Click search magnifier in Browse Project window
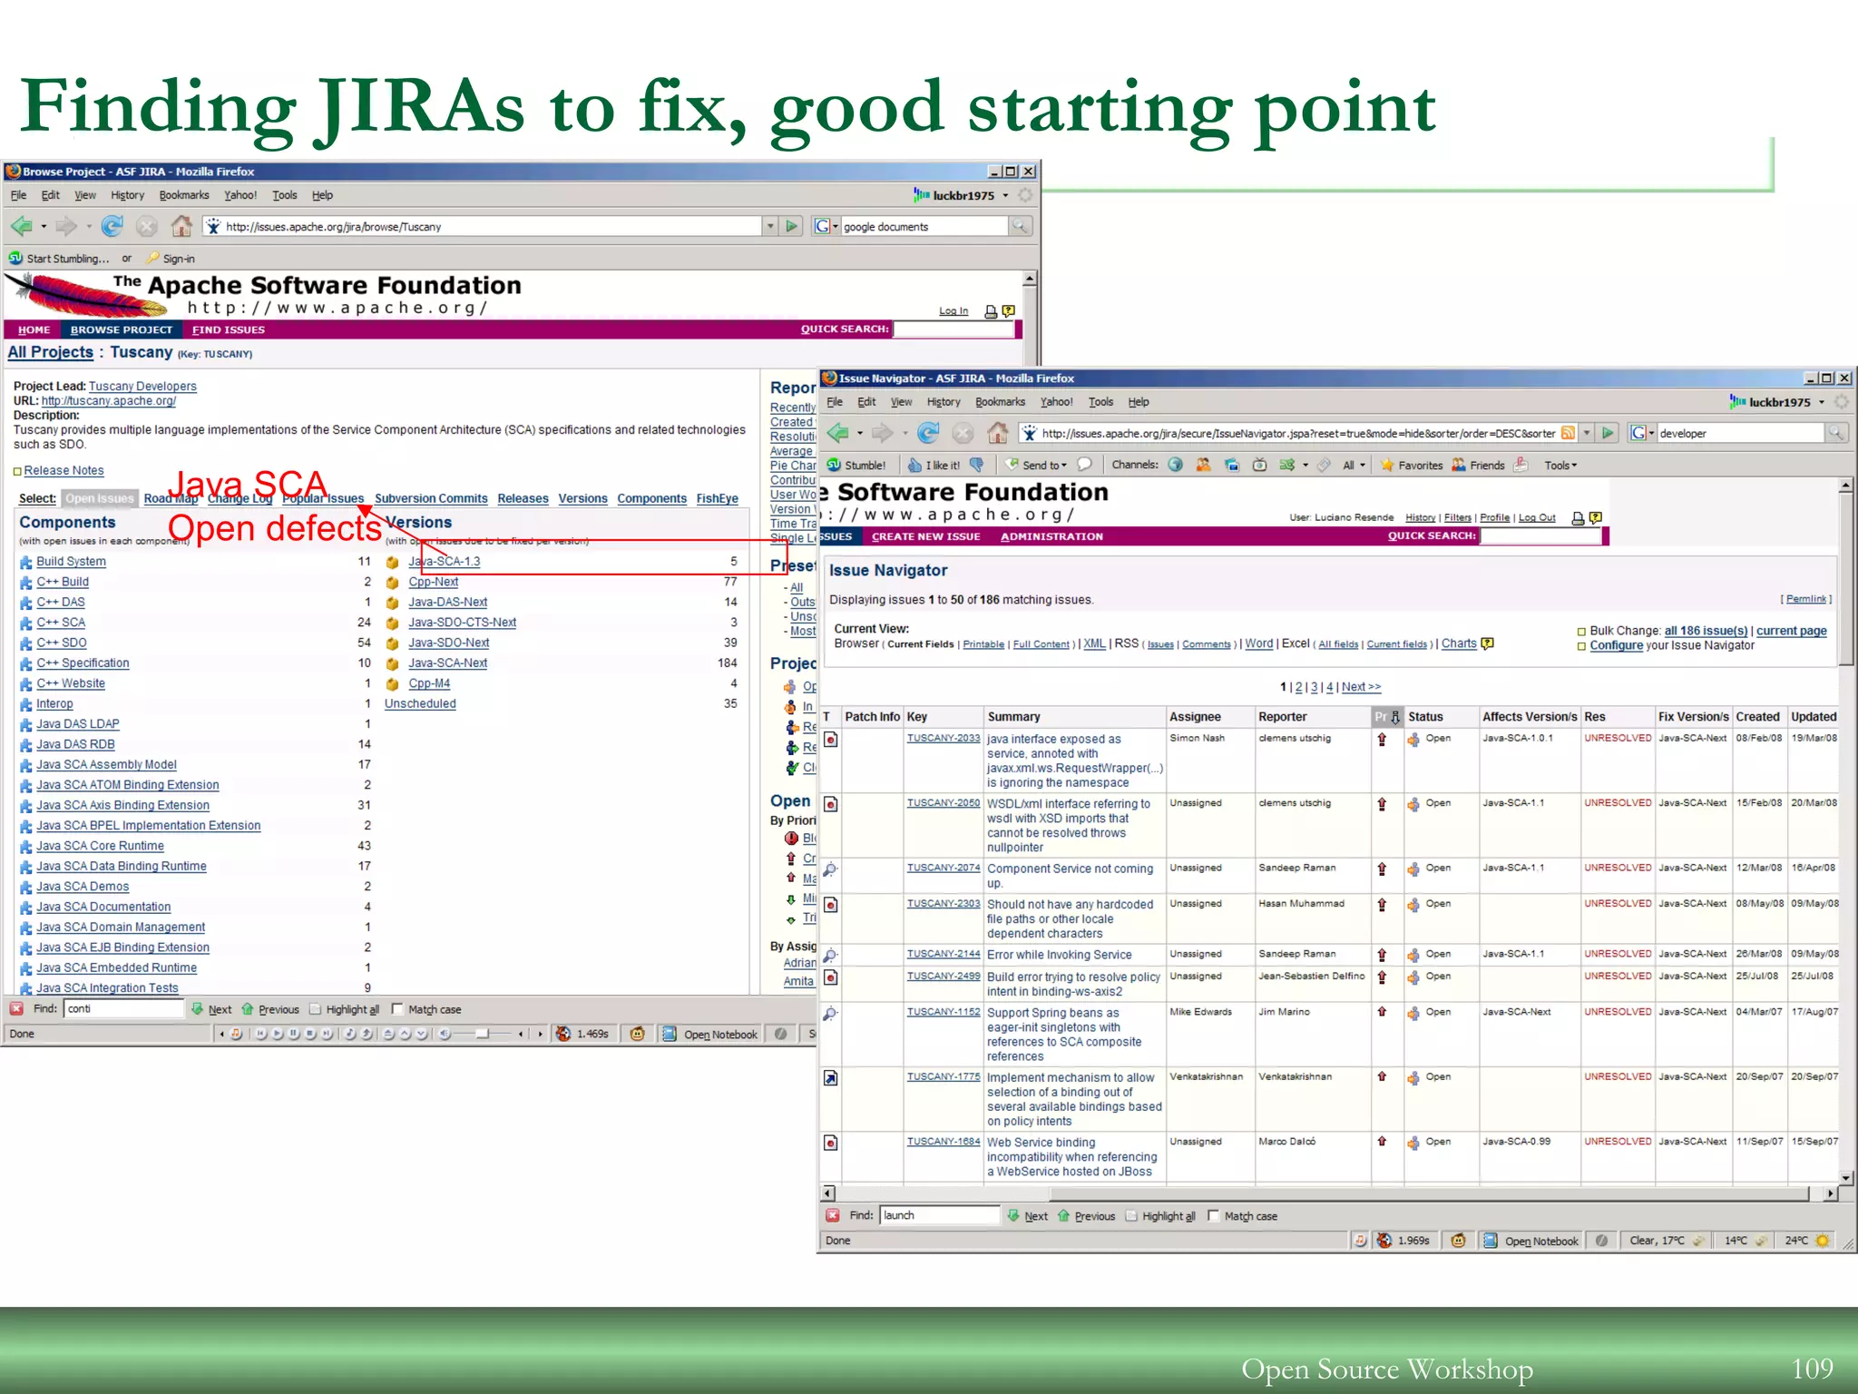The width and height of the screenshot is (1858, 1394). click(1021, 226)
